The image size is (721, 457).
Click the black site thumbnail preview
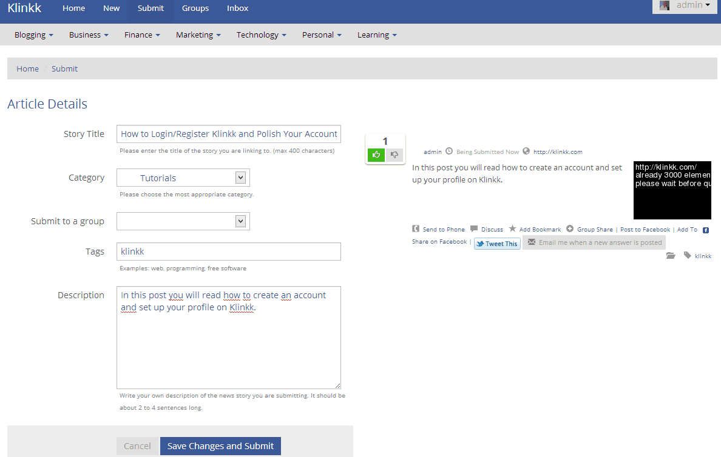tap(672, 190)
